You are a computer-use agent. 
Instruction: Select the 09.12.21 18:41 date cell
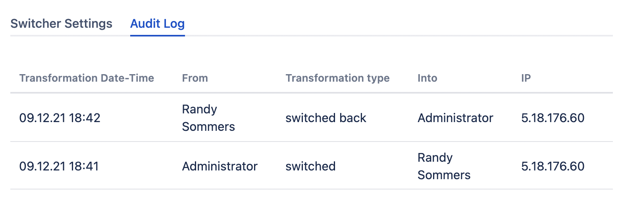tap(59, 166)
